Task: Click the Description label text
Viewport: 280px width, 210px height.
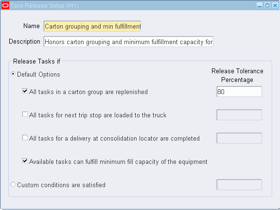Action: click(x=24, y=42)
